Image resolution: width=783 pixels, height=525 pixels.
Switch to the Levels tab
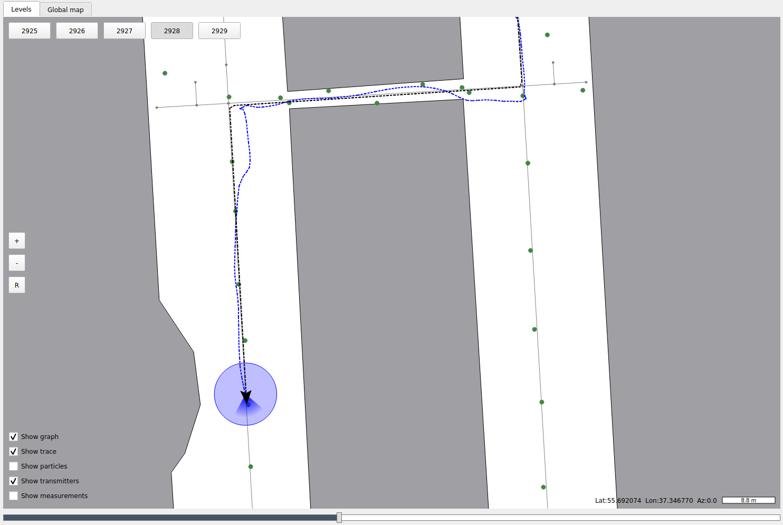[x=21, y=9]
